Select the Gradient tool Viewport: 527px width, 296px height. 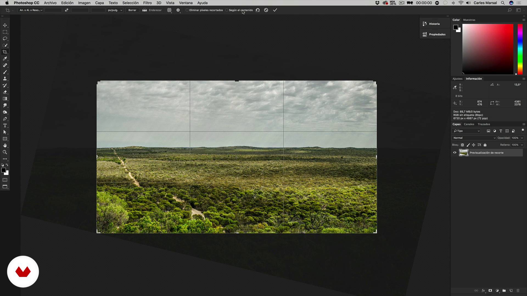pyautogui.click(x=5, y=99)
